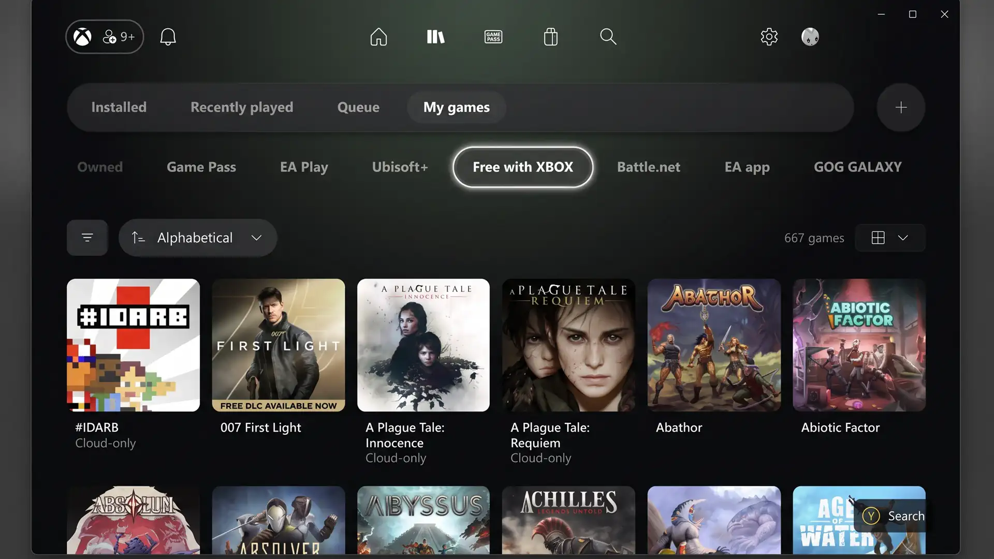Open the profile avatar

(x=810, y=37)
